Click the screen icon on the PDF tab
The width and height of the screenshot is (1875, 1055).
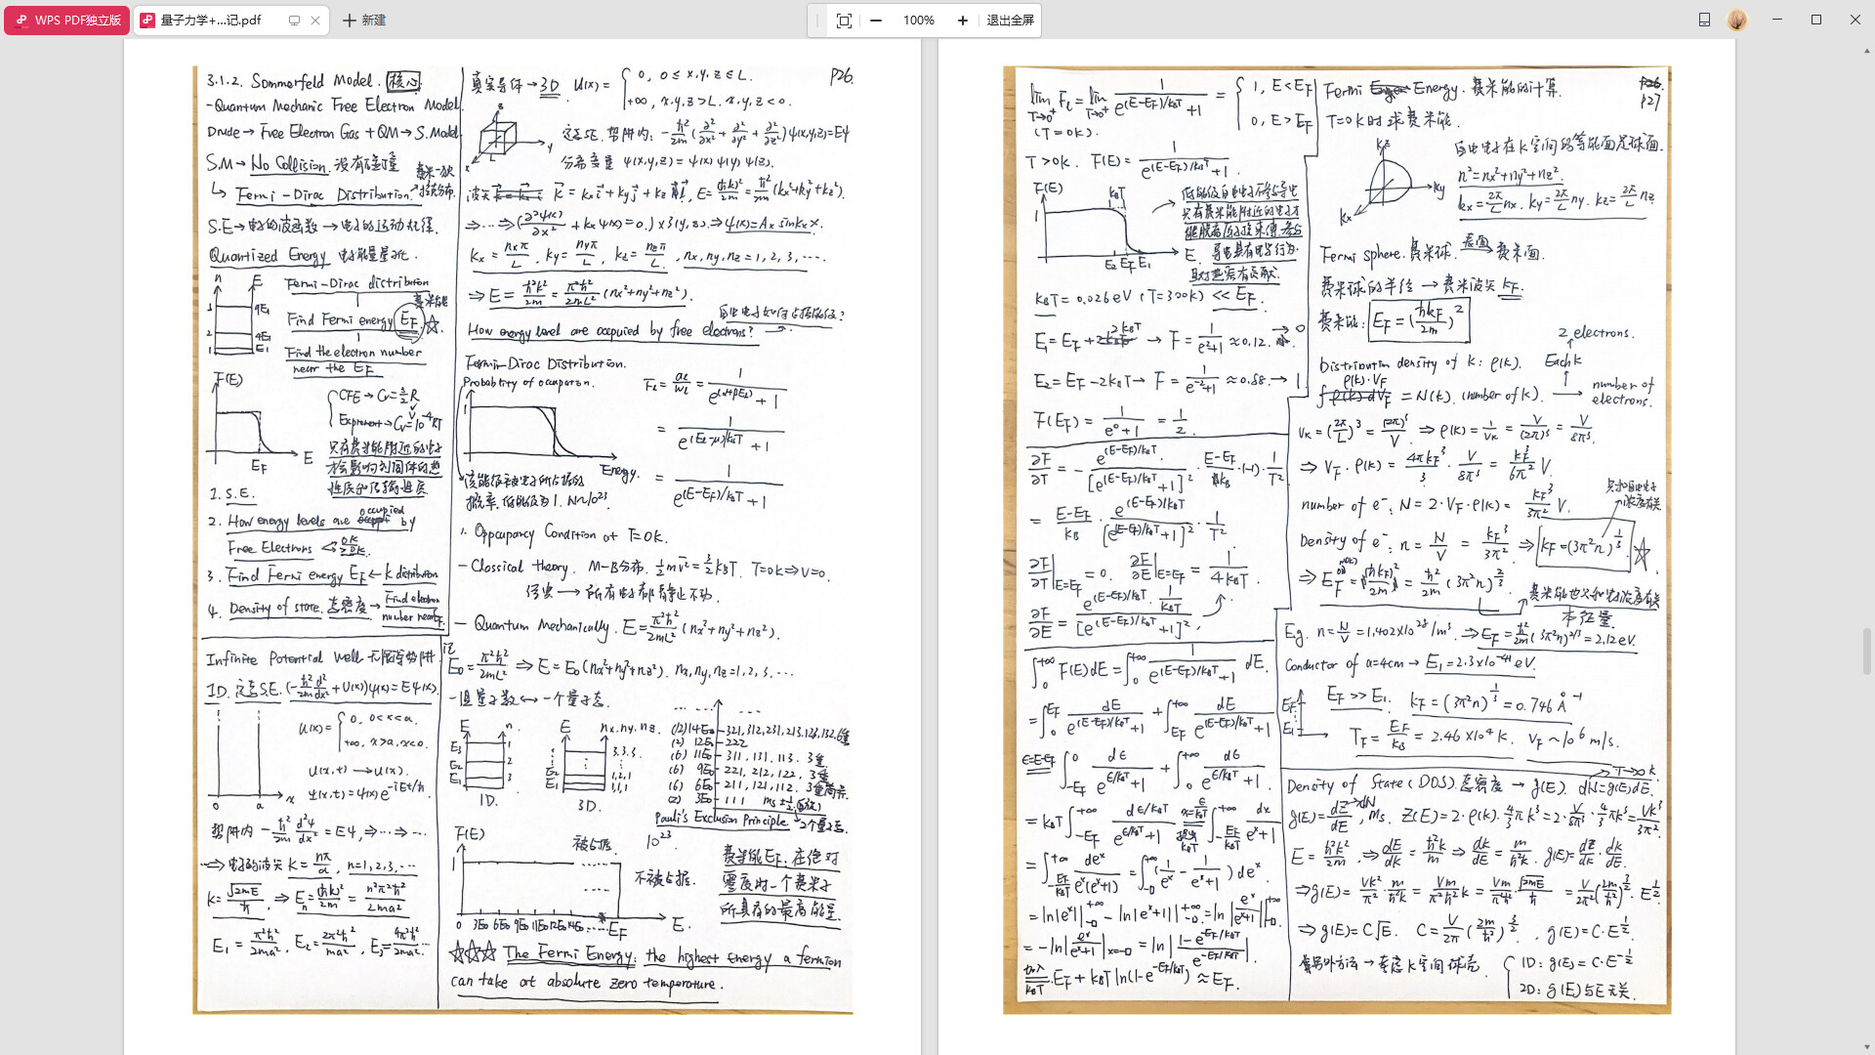click(x=294, y=20)
